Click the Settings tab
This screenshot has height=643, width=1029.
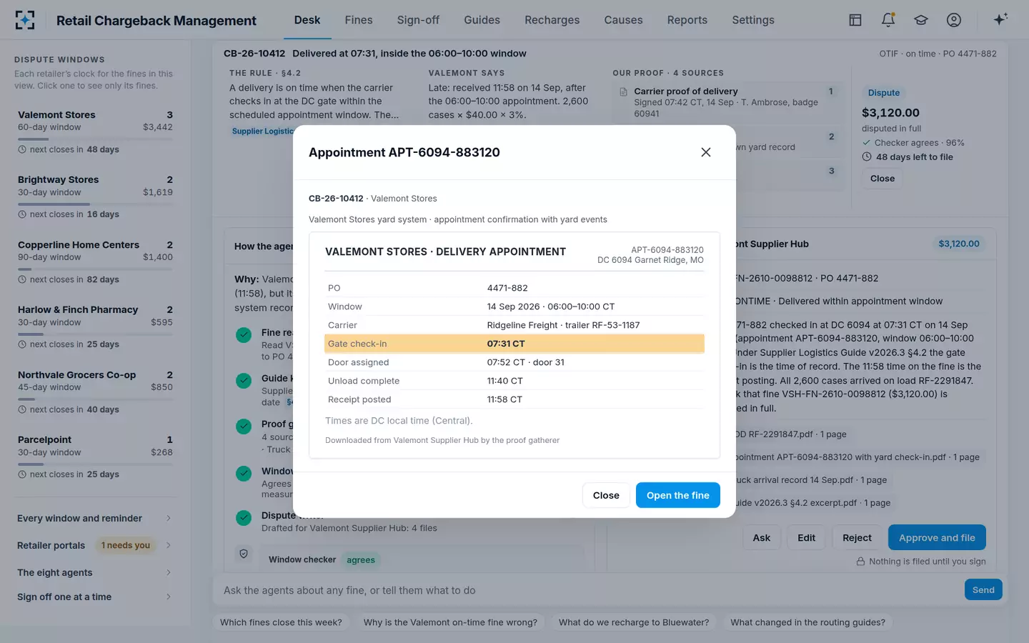(753, 20)
